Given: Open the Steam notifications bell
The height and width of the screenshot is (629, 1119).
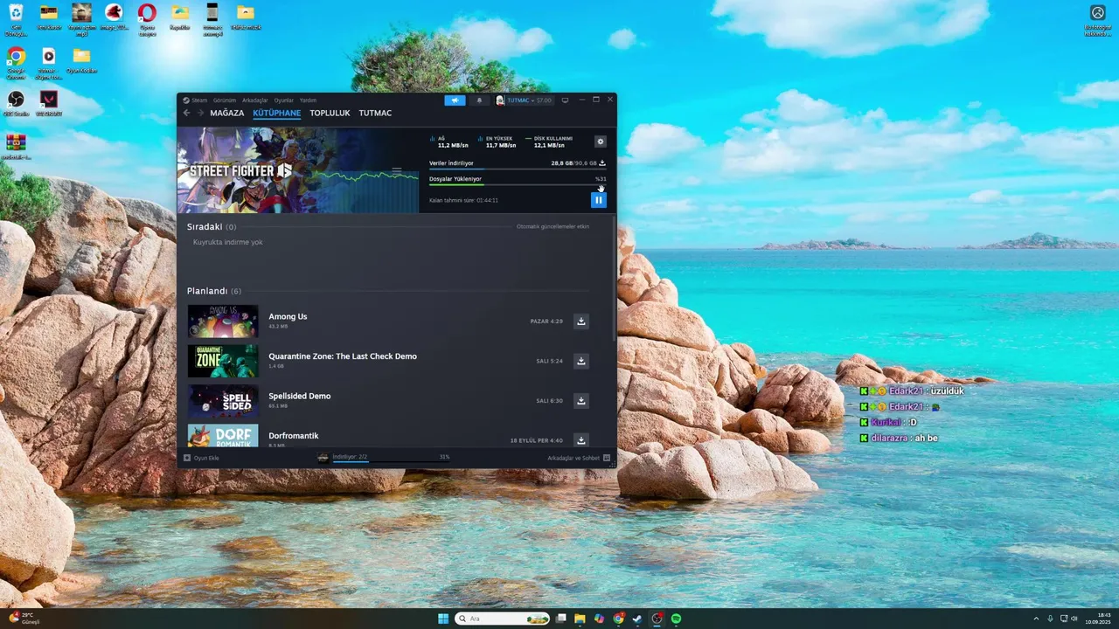Looking at the screenshot, I should click(479, 100).
